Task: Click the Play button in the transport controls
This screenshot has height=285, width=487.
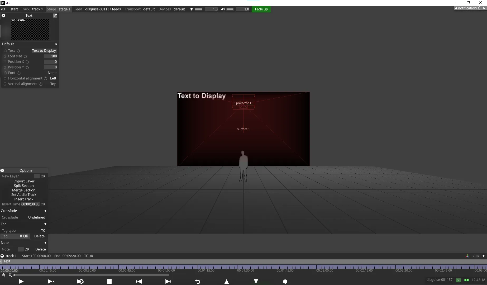Action: coord(21,282)
